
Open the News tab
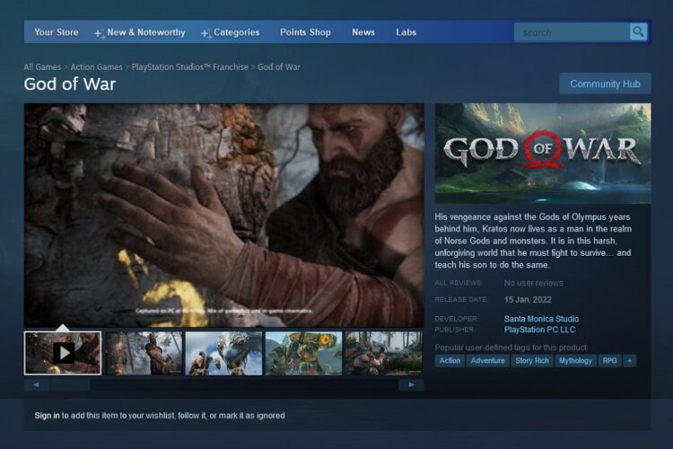[x=363, y=32]
